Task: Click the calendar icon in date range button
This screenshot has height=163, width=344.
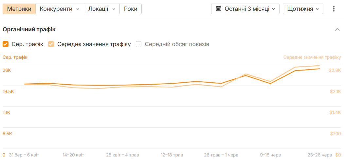Action: (x=218, y=9)
